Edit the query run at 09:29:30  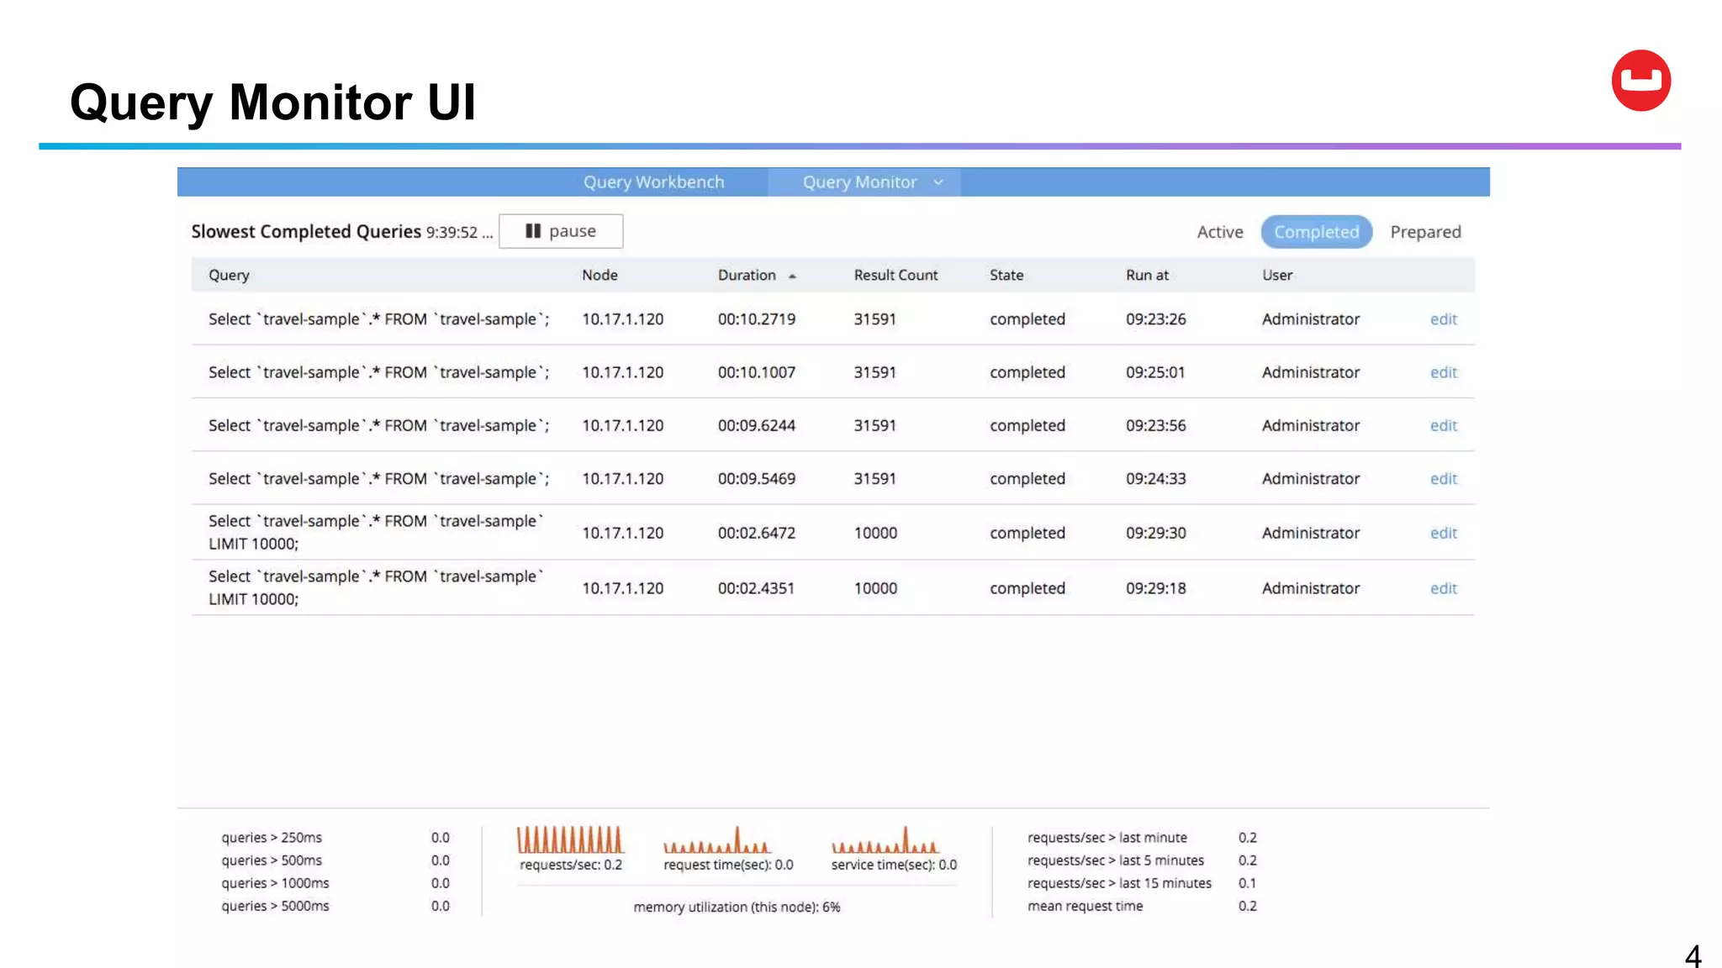(x=1443, y=534)
